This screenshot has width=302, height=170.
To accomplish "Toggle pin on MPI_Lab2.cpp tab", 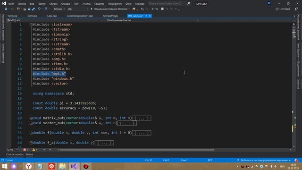I will coord(146,16).
